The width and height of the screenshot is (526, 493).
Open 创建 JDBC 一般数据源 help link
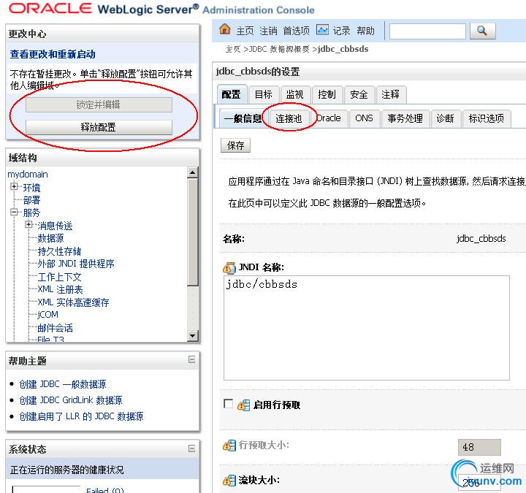[63, 384]
